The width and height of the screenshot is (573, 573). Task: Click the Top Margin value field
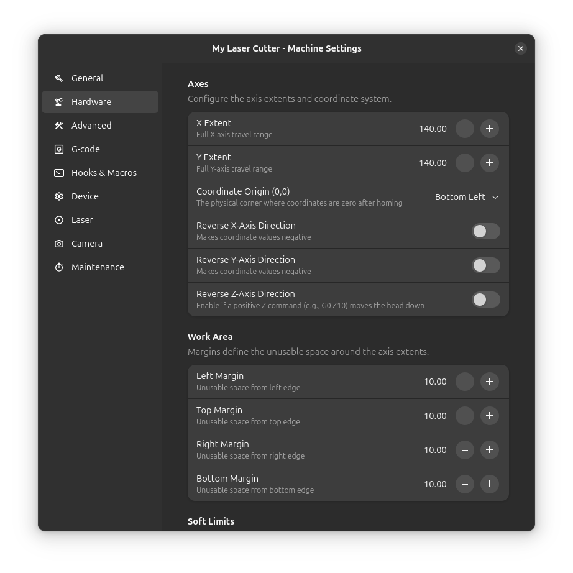pos(434,416)
